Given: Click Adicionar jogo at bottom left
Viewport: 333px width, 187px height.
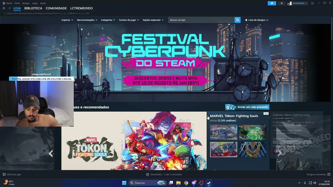Looking at the screenshot, I should click(12, 175).
